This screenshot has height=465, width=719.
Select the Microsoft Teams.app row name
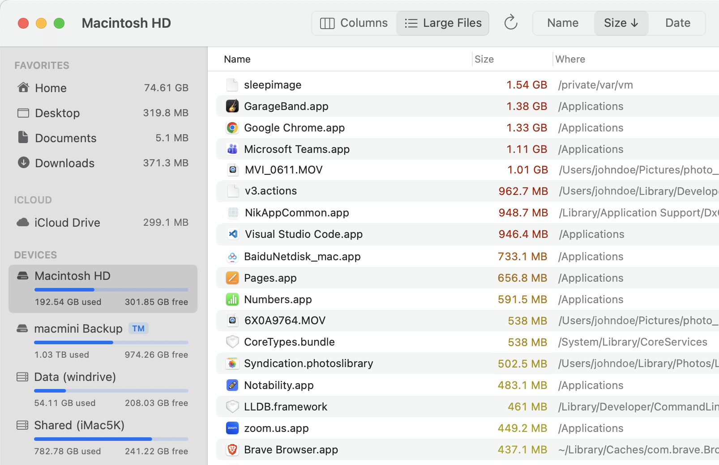coord(297,149)
